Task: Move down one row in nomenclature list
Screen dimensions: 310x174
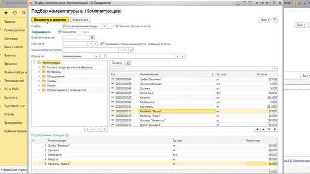Action: coord(269,129)
